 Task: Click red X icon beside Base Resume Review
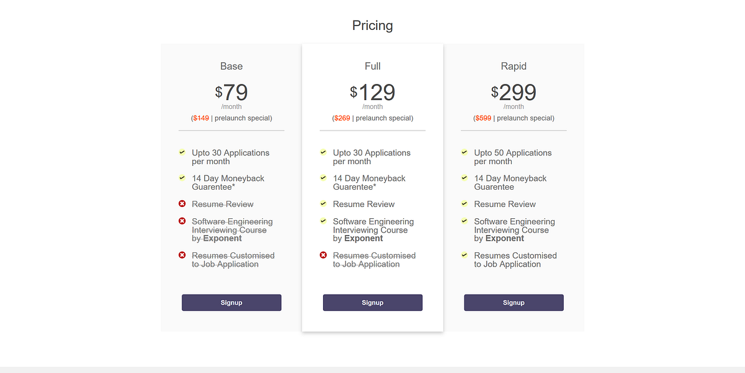pos(182,204)
